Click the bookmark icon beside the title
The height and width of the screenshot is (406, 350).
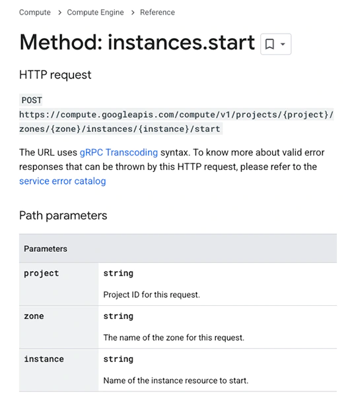pos(269,44)
